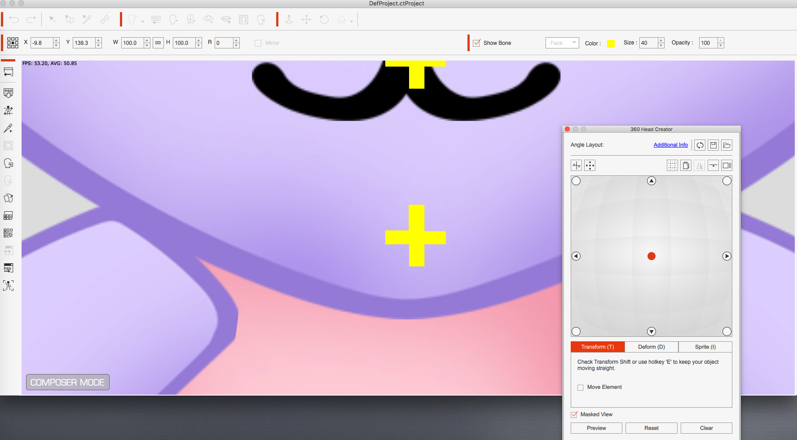797x440 pixels.
Task: Click the pen brush sidebar tool
Action: 8,128
